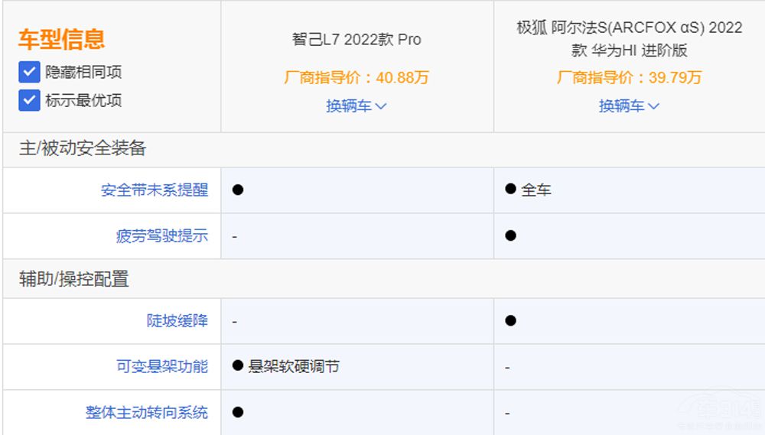This screenshot has width=765, height=435.
Task: Click 智己L7 厂商指导价 40.88万
Action: (x=356, y=77)
